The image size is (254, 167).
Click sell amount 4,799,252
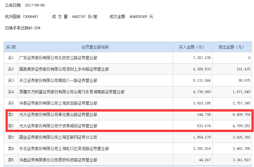(242, 126)
